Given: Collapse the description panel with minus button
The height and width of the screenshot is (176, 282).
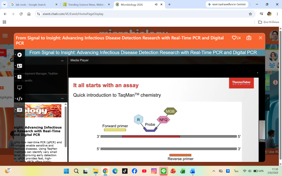Looking at the screenshot, I should click(62, 99).
